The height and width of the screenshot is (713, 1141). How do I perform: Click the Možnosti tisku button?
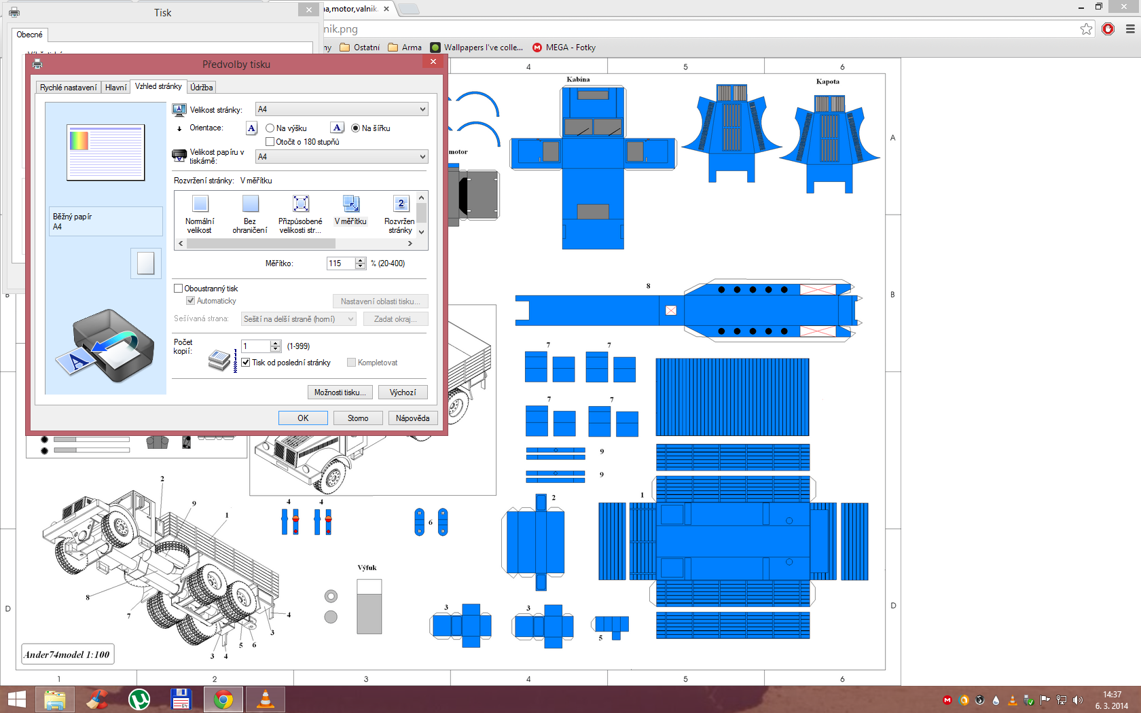[x=340, y=392]
